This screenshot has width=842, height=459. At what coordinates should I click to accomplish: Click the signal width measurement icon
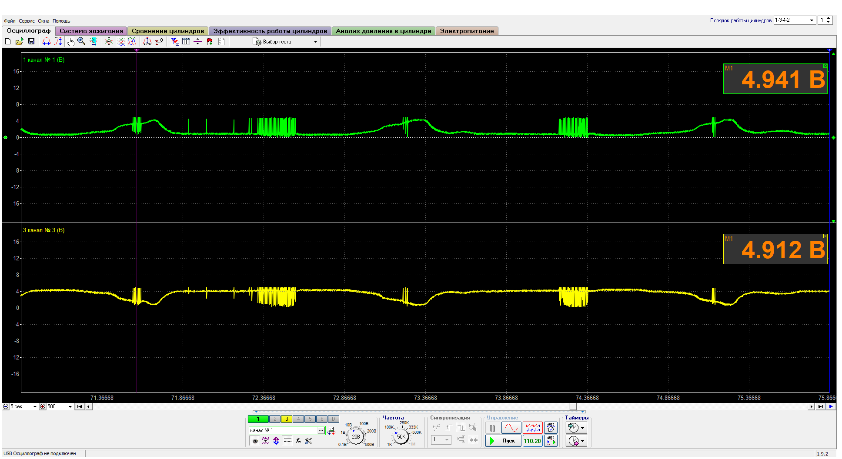point(93,41)
